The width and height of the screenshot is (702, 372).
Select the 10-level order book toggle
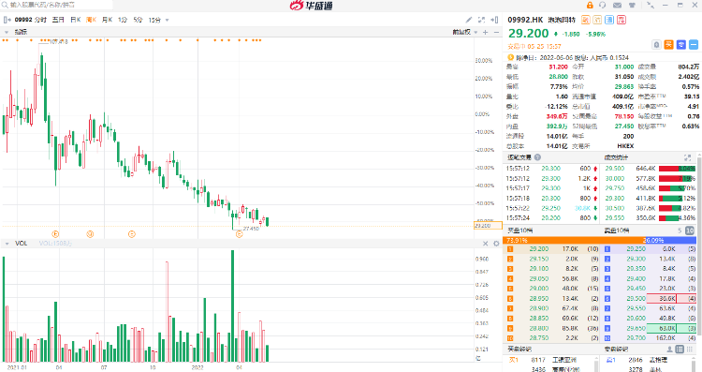pos(690,231)
